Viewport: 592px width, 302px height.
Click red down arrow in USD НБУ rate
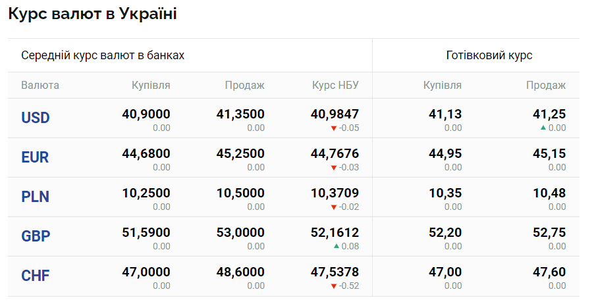334,128
